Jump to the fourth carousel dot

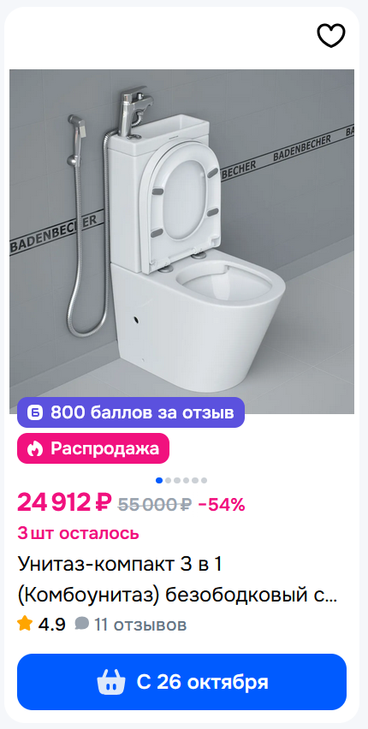[186, 480]
